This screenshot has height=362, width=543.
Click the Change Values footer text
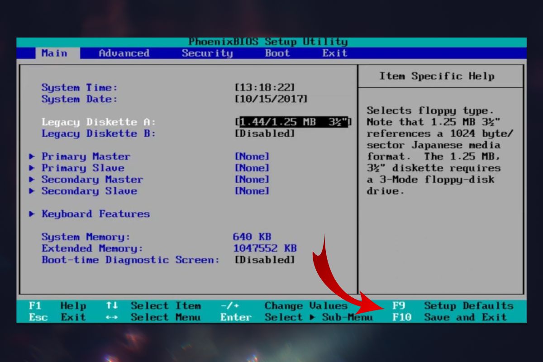[306, 306]
